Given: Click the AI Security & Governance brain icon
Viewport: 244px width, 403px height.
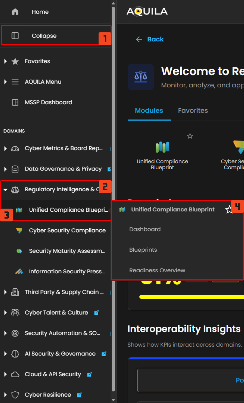Looking at the screenshot, I should 15,354.
